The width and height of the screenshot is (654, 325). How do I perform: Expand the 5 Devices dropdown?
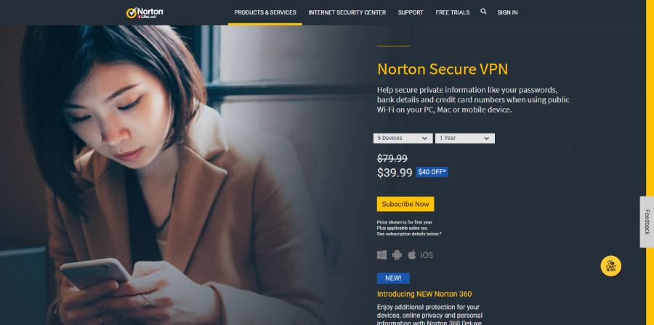[403, 138]
